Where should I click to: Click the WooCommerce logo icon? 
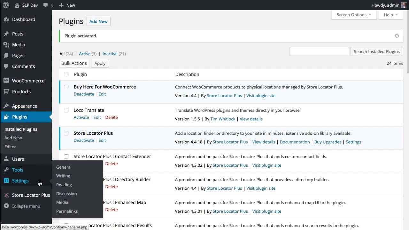6,81
